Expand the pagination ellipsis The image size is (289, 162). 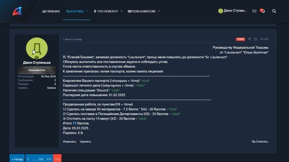(33, 159)
